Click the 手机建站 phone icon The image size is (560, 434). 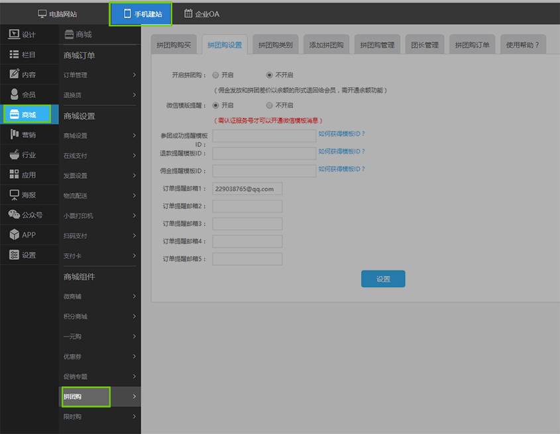[x=127, y=13]
